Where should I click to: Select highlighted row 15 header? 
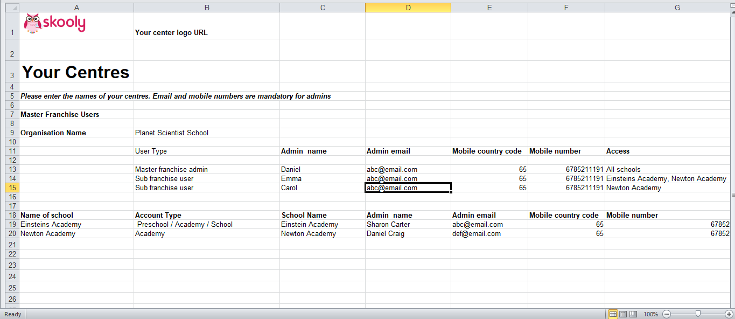pos(12,188)
